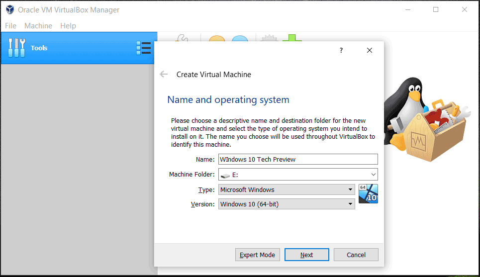
Task: Open the Machine menu
Action: (38, 26)
